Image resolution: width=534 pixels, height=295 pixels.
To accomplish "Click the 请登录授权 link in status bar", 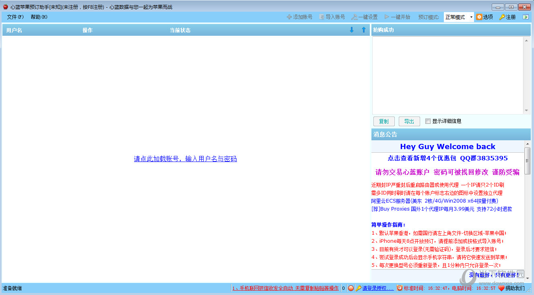I will coord(378,288).
